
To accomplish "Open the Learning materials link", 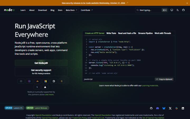I will (x=150, y=85).
